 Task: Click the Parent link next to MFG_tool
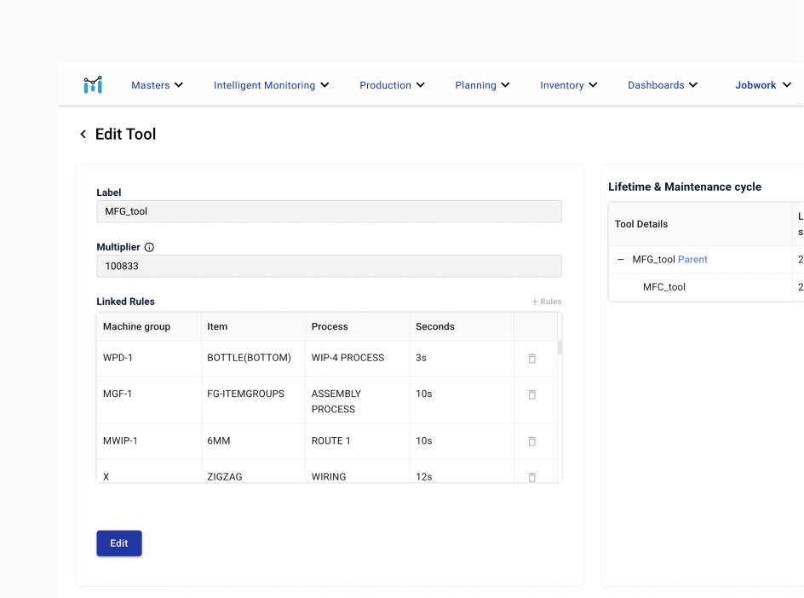pyautogui.click(x=692, y=260)
